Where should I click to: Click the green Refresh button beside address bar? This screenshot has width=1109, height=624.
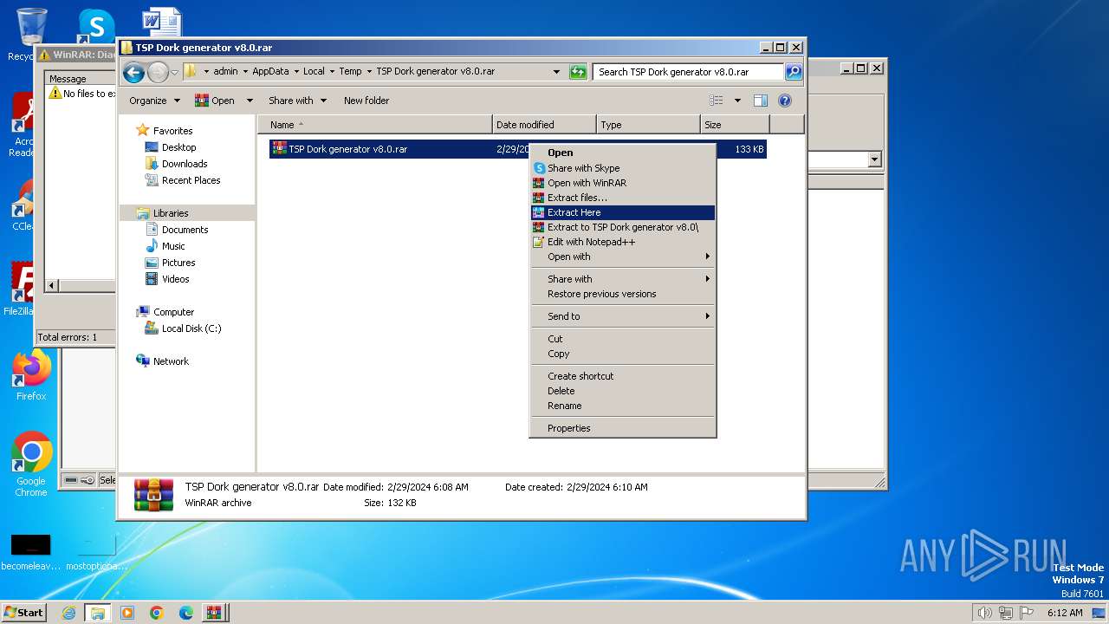[x=578, y=72]
